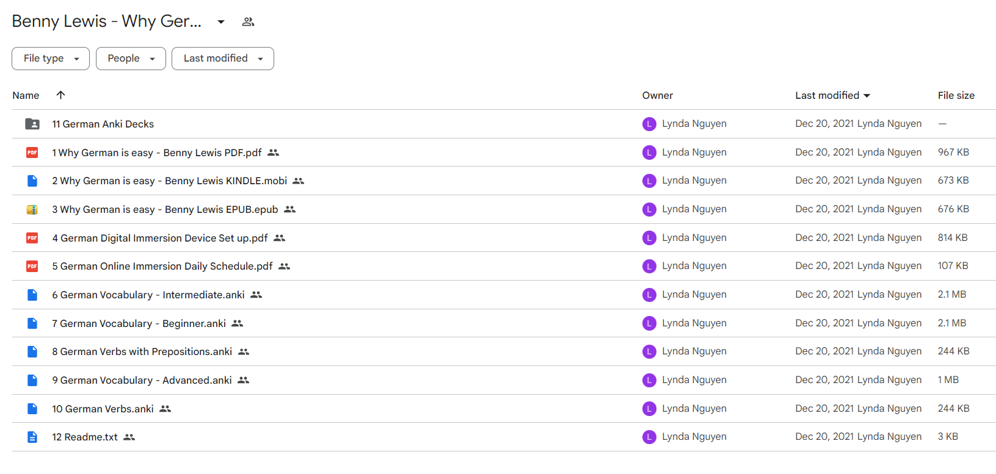Click the folder icon of 11 German Anki Decks

(32, 124)
